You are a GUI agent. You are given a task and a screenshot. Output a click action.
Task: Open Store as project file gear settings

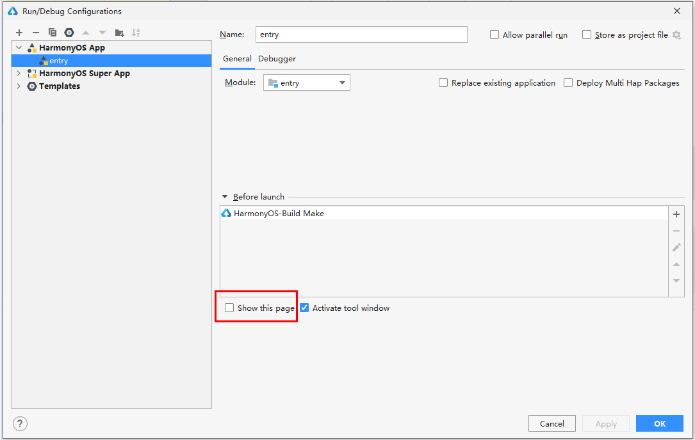click(x=676, y=35)
